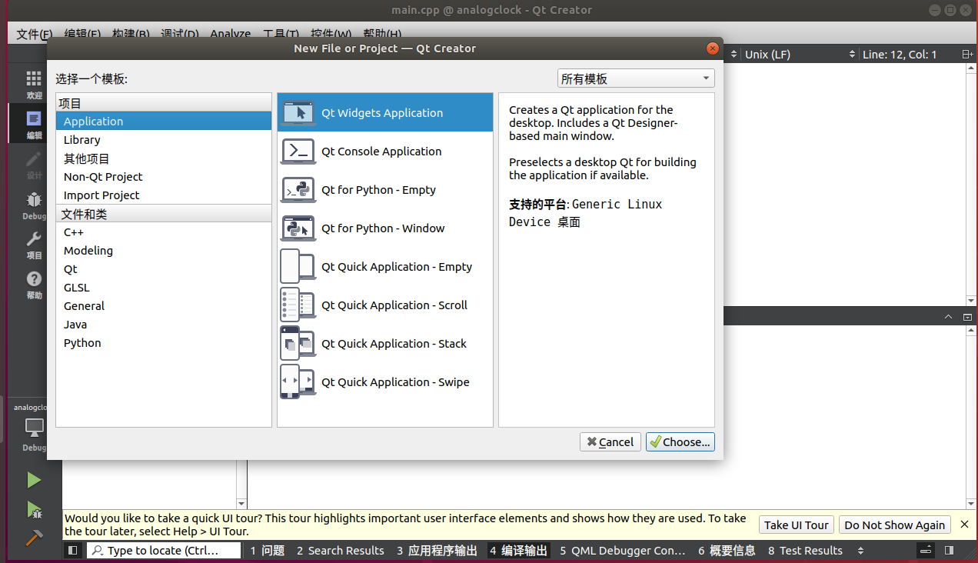Select Import Project category
978x563 pixels.
click(164, 195)
